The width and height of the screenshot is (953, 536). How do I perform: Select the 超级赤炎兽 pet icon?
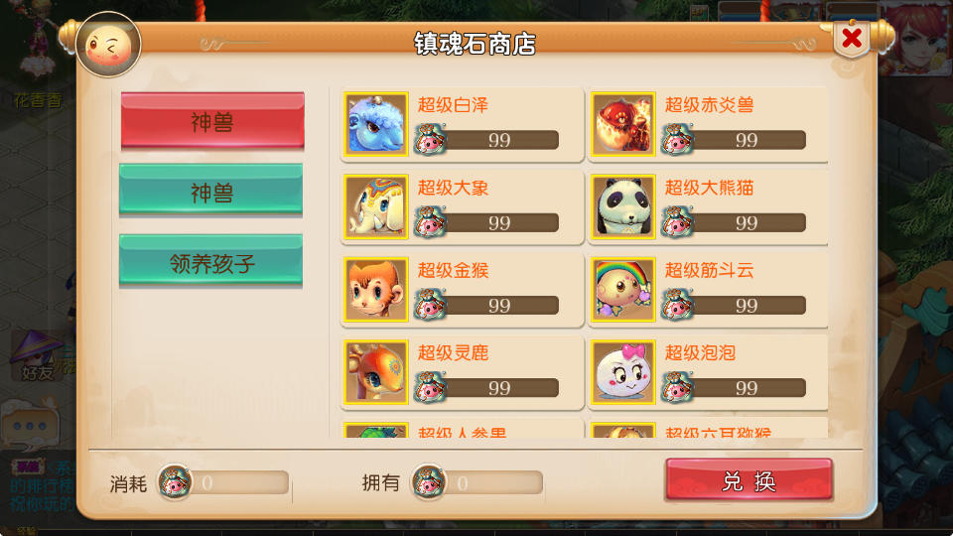click(623, 124)
